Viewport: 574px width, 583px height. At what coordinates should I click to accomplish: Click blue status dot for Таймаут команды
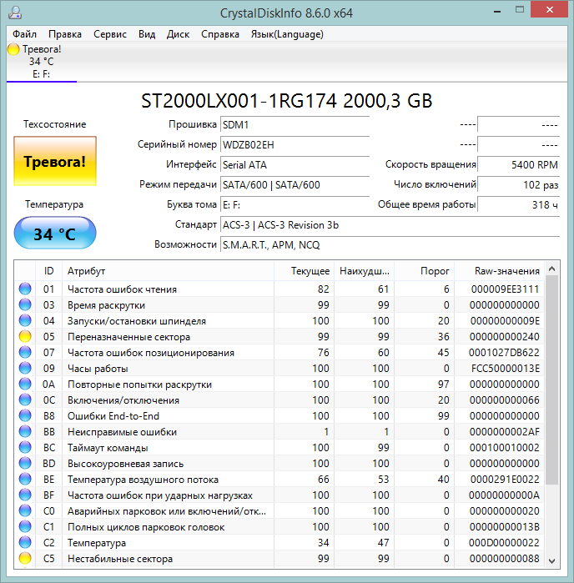click(25, 448)
